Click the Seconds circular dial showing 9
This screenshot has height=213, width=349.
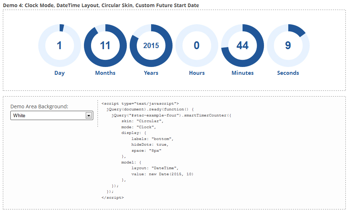[288, 46]
